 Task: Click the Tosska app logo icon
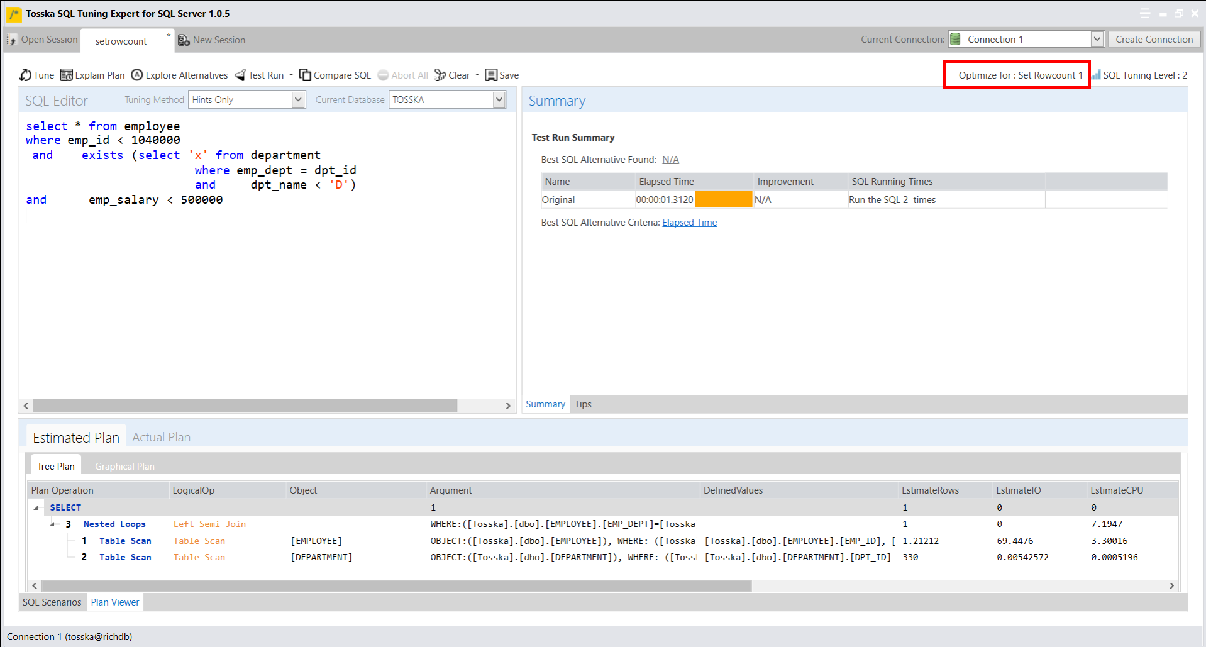tap(14, 13)
